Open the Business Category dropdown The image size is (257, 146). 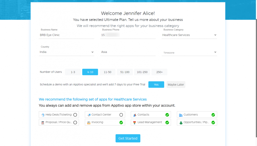(x=189, y=35)
